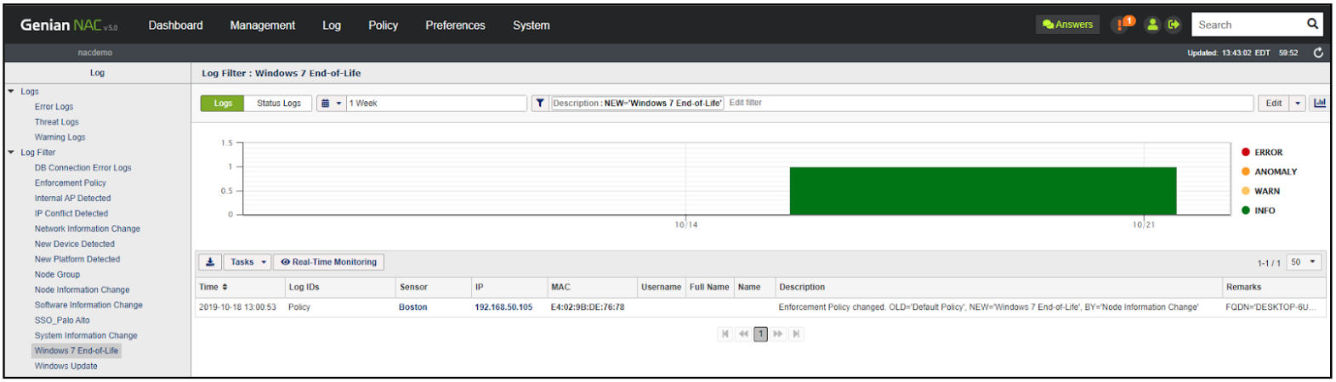This screenshot has height=382, width=1336.
Task: Open the Tasks dropdown
Action: (x=247, y=262)
